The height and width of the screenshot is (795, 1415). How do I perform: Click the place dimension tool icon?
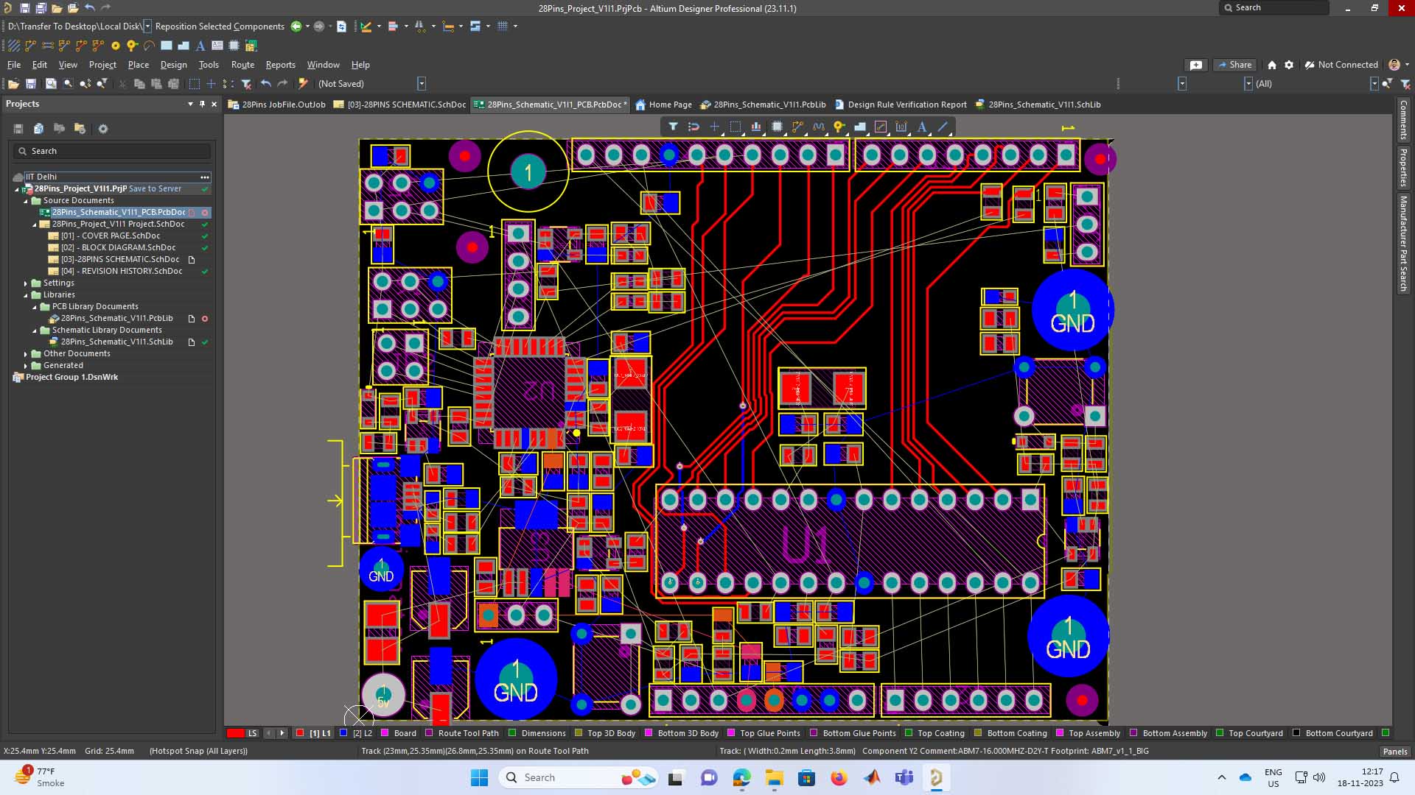pyautogui.click(x=901, y=127)
